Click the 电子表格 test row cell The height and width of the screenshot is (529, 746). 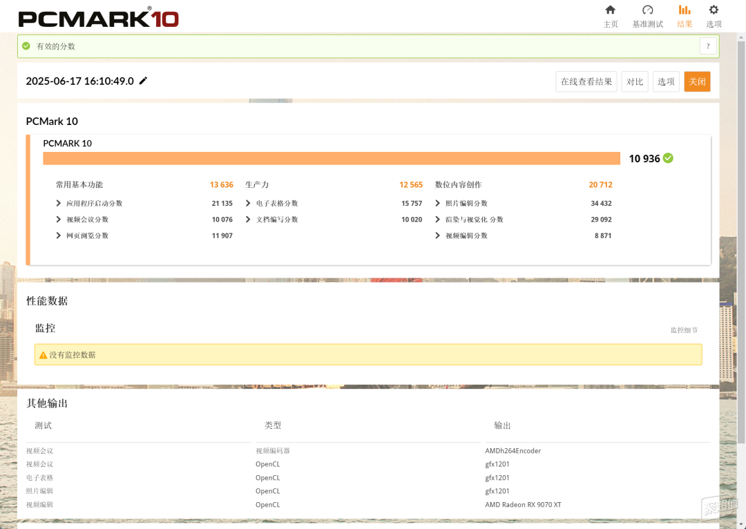[x=39, y=478]
